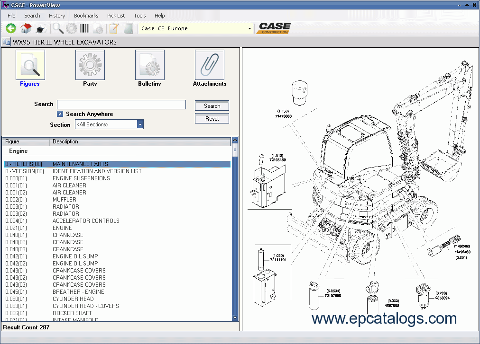The width and height of the screenshot is (480, 344).
Task: Select the MUFFLER row
Action: click(x=117, y=200)
